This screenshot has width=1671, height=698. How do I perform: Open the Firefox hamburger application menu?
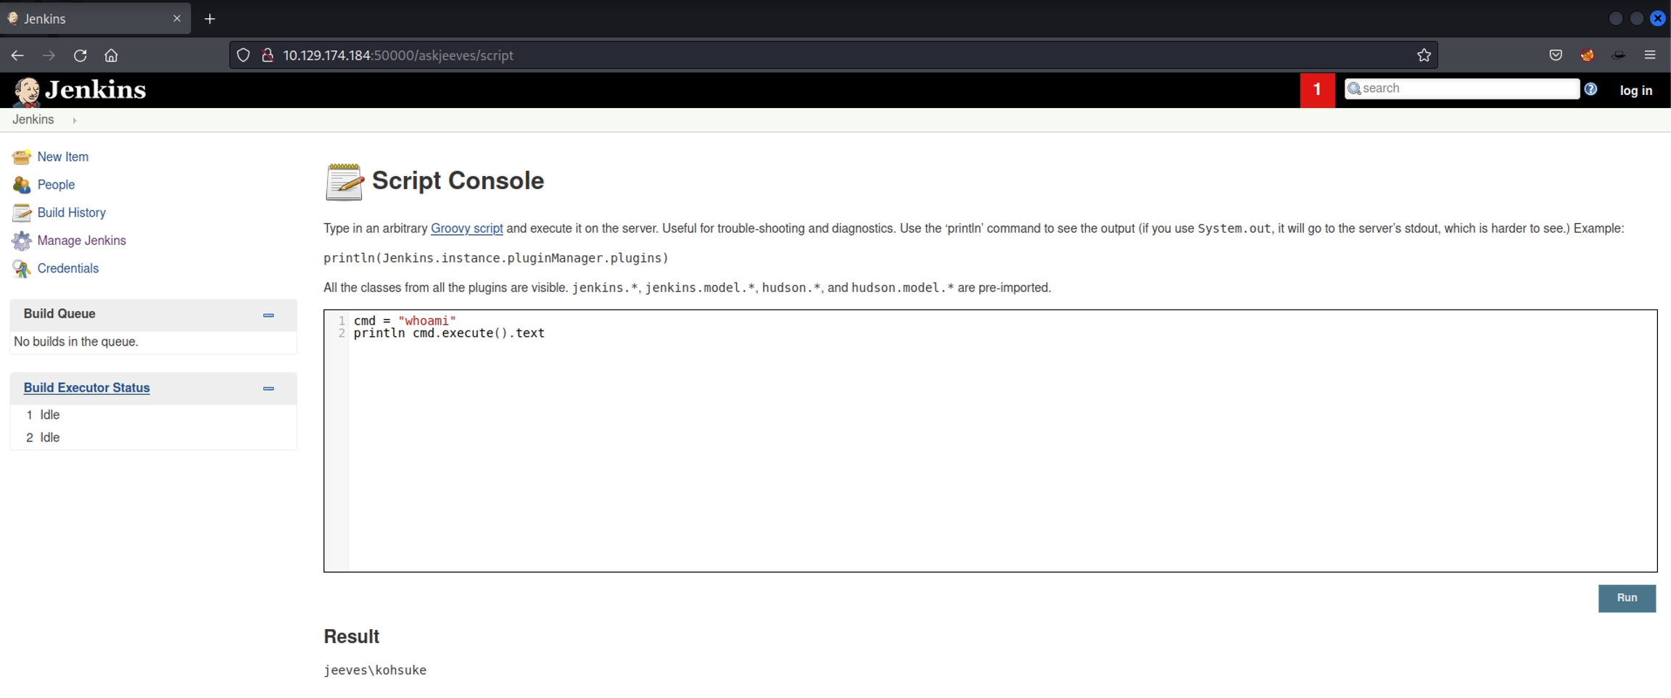click(x=1650, y=55)
